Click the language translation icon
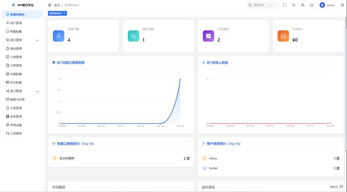Viewport: 347px width, 192px height. [x=303, y=5]
